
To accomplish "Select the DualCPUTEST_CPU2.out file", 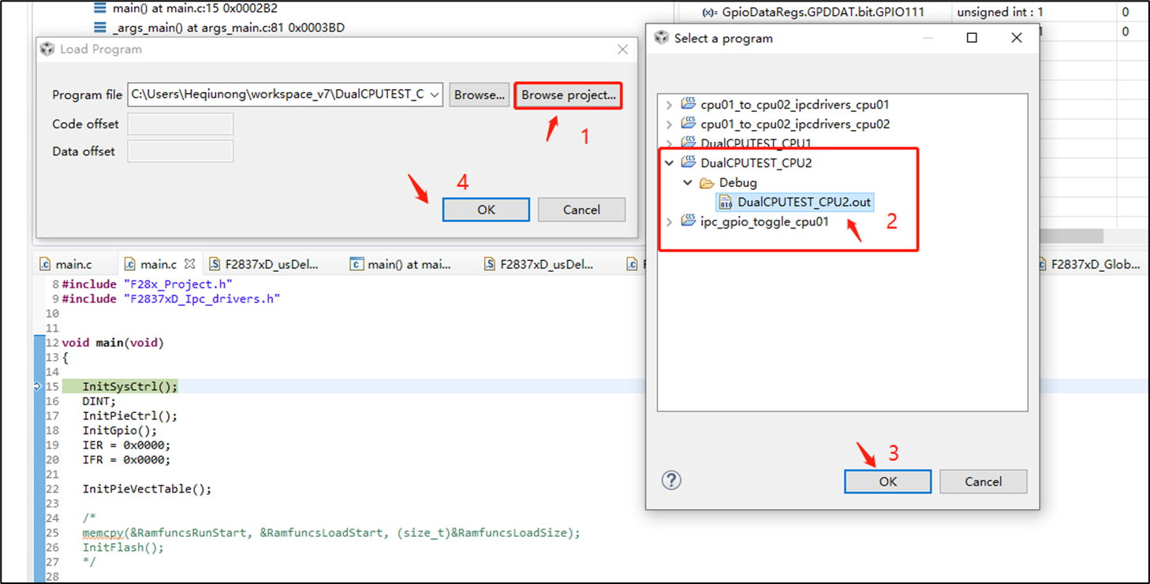I will click(804, 203).
